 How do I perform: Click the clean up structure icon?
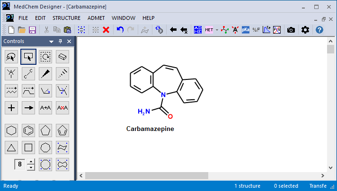pos(145,30)
